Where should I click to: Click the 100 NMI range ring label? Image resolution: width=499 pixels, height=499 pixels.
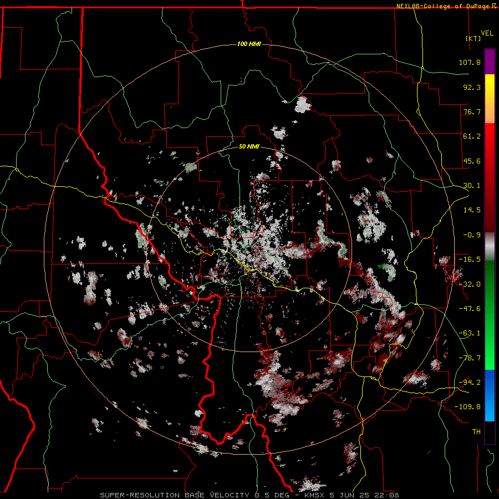[249, 44]
